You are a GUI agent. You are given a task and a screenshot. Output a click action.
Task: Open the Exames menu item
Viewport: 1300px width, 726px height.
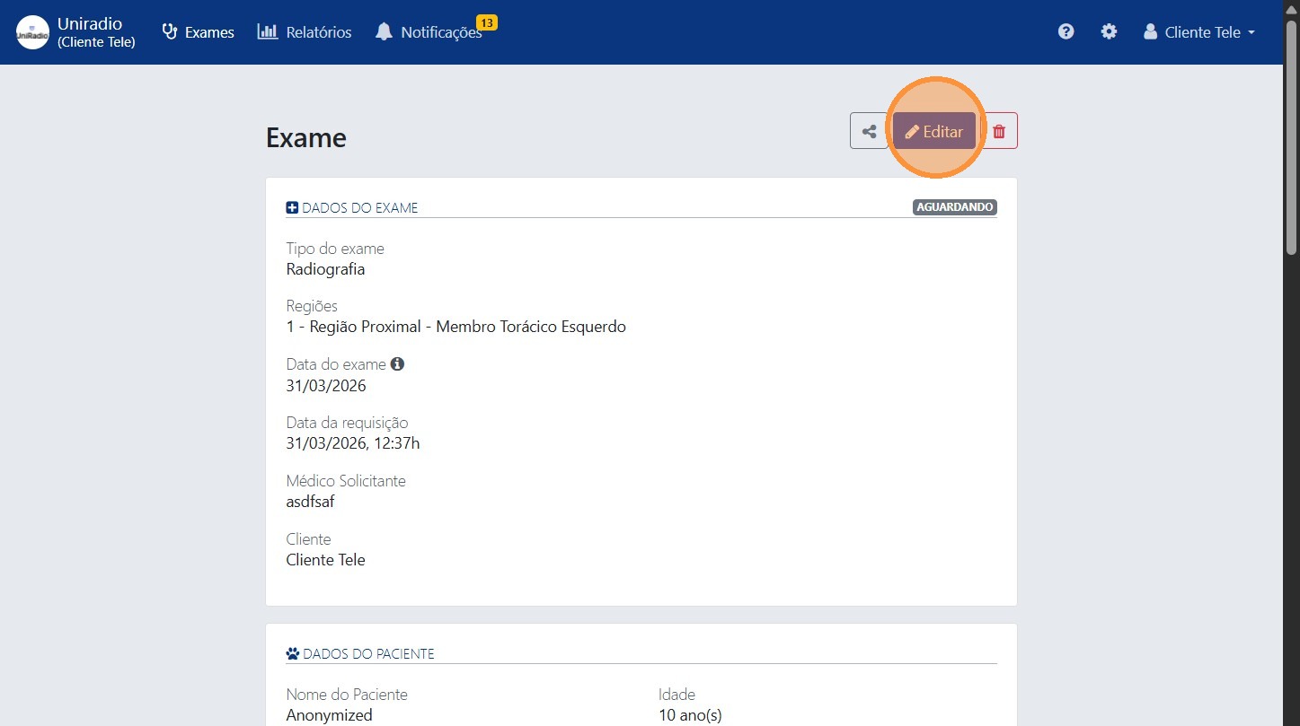[x=198, y=32]
